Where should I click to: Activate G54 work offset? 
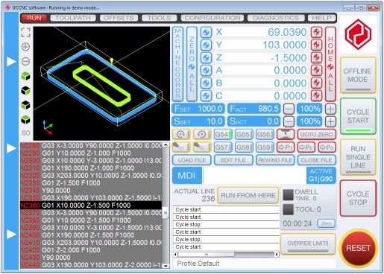(x=223, y=134)
